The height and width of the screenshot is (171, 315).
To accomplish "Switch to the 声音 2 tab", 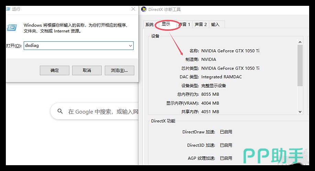I will pyautogui.click(x=201, y=24).
